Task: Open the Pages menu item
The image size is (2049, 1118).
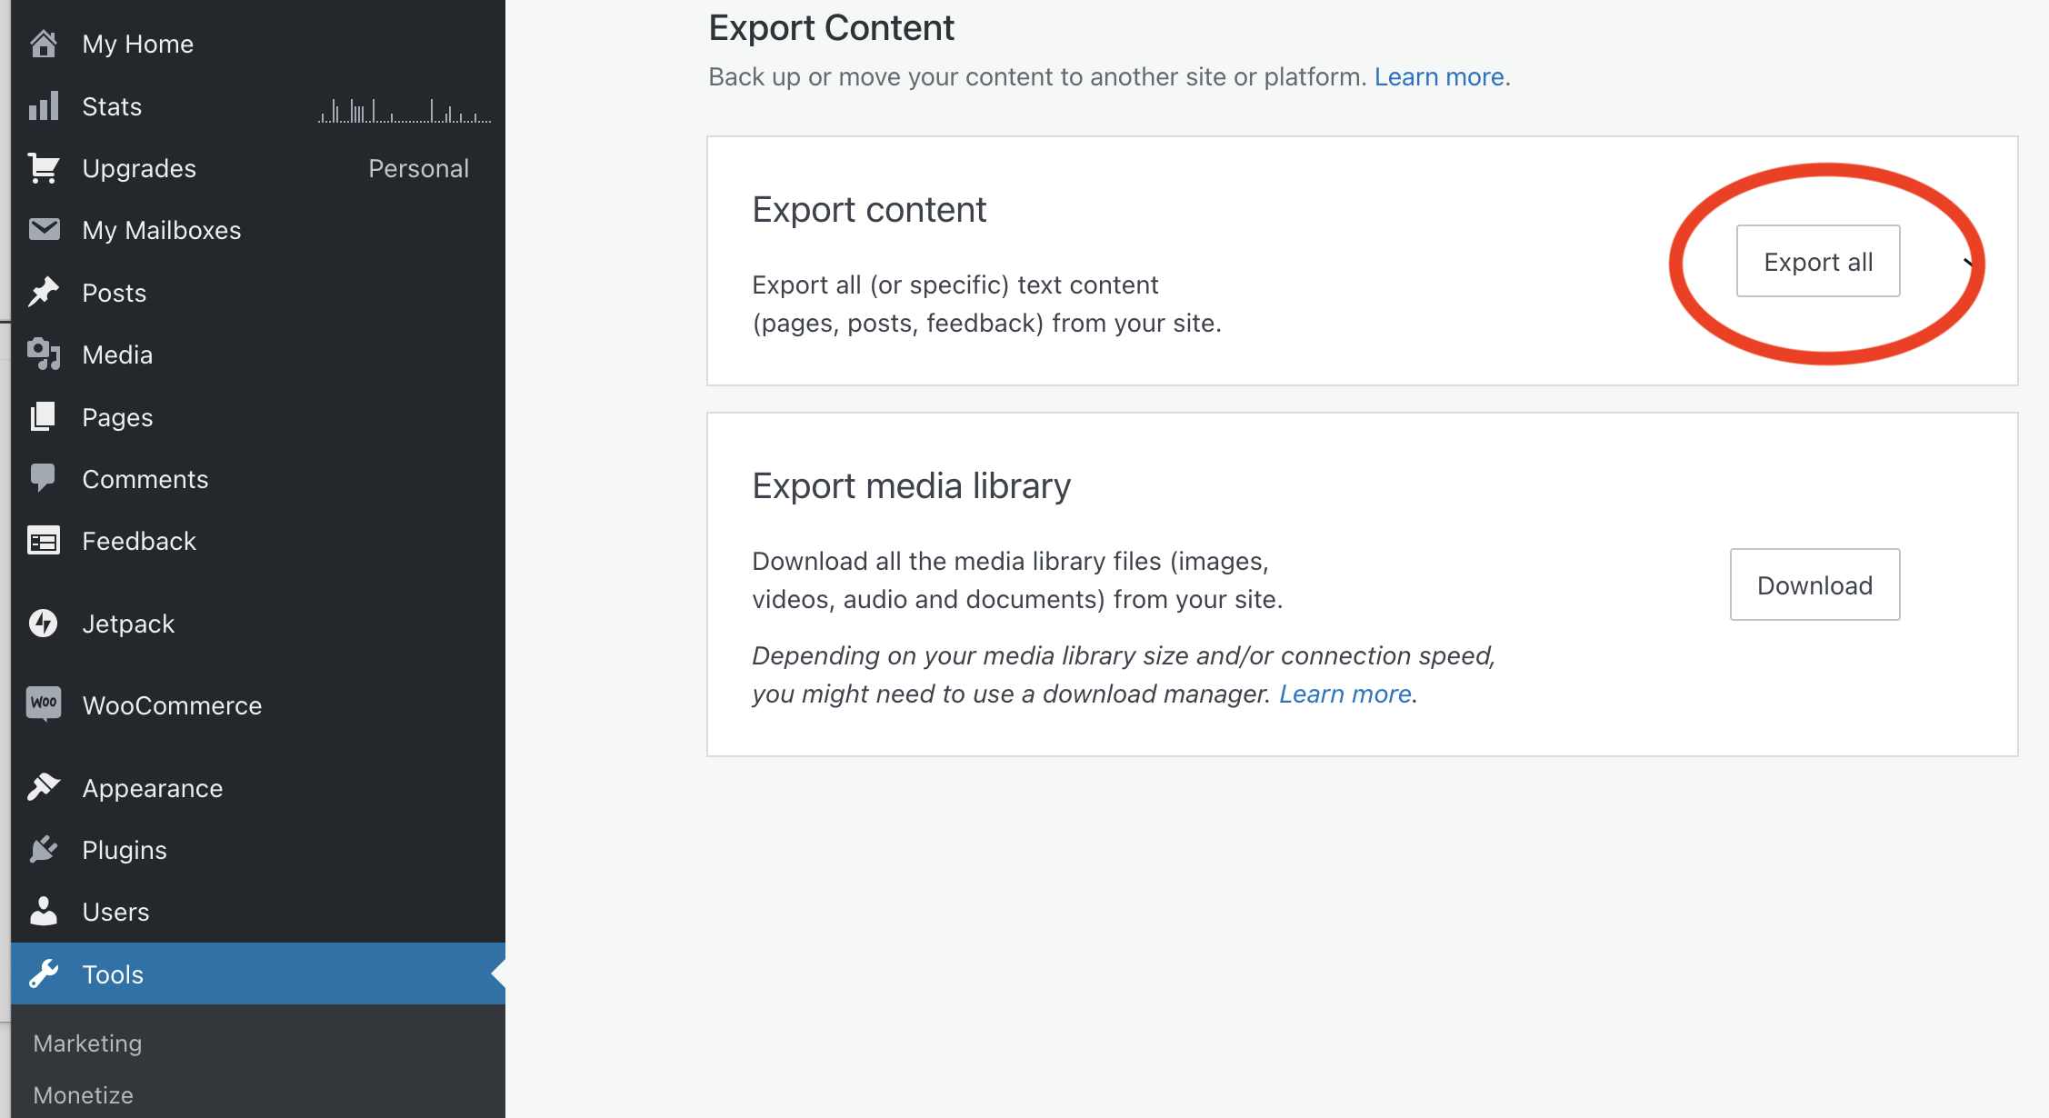Action: coord(258,417)
